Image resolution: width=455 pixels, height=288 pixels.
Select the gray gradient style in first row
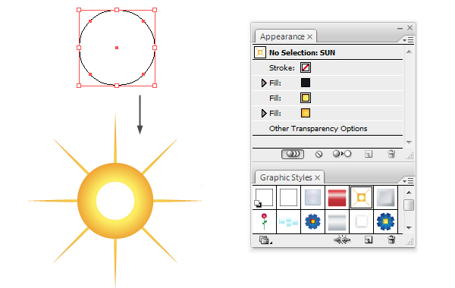click(385, 198)
